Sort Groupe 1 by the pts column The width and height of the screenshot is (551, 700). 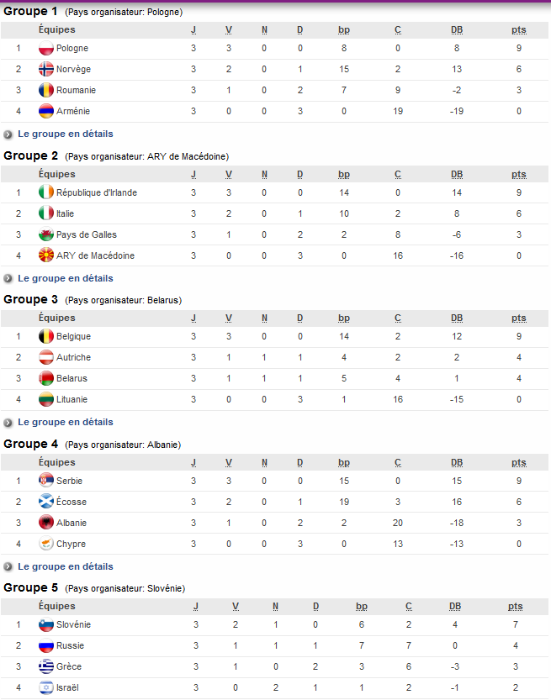point(518,29)
